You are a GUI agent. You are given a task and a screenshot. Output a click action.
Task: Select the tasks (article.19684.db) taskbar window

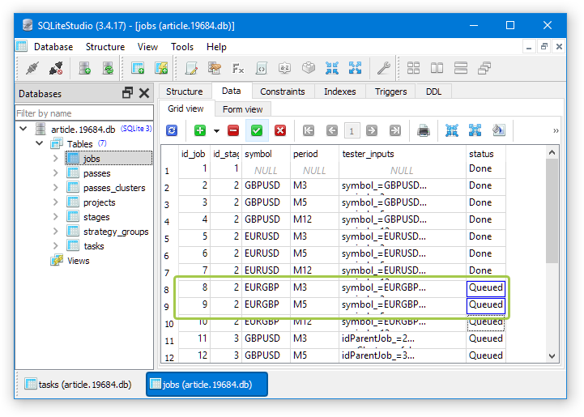coord(78,385)
